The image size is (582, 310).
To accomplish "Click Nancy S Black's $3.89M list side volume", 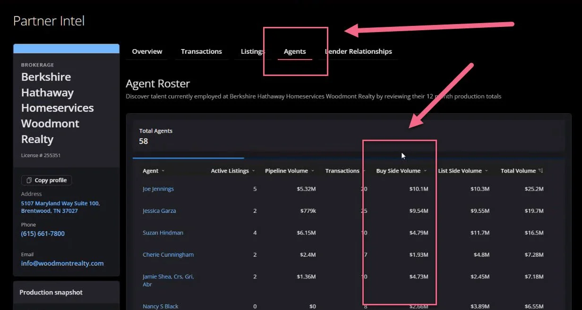I will pos(480,306).
